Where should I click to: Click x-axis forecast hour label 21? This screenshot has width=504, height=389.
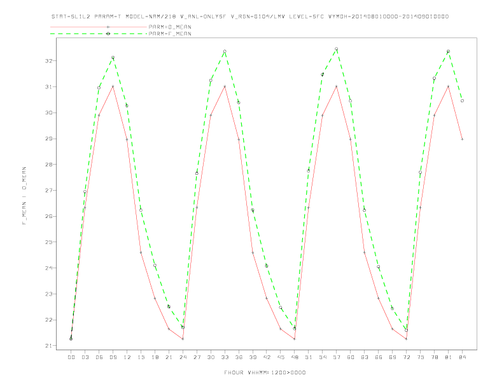click(x=169, y=357)
